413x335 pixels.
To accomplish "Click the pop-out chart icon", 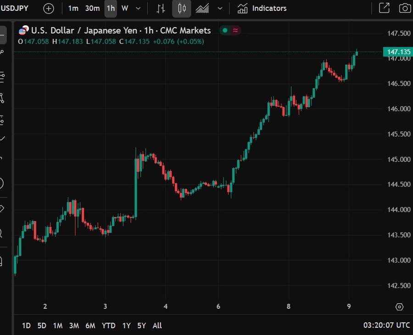I will coord(384,8).
